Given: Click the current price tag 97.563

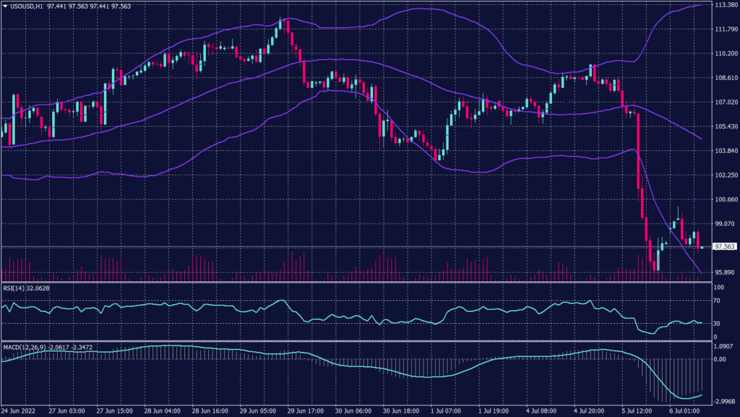Looking at the screenshot, I should tap(723, 247).
